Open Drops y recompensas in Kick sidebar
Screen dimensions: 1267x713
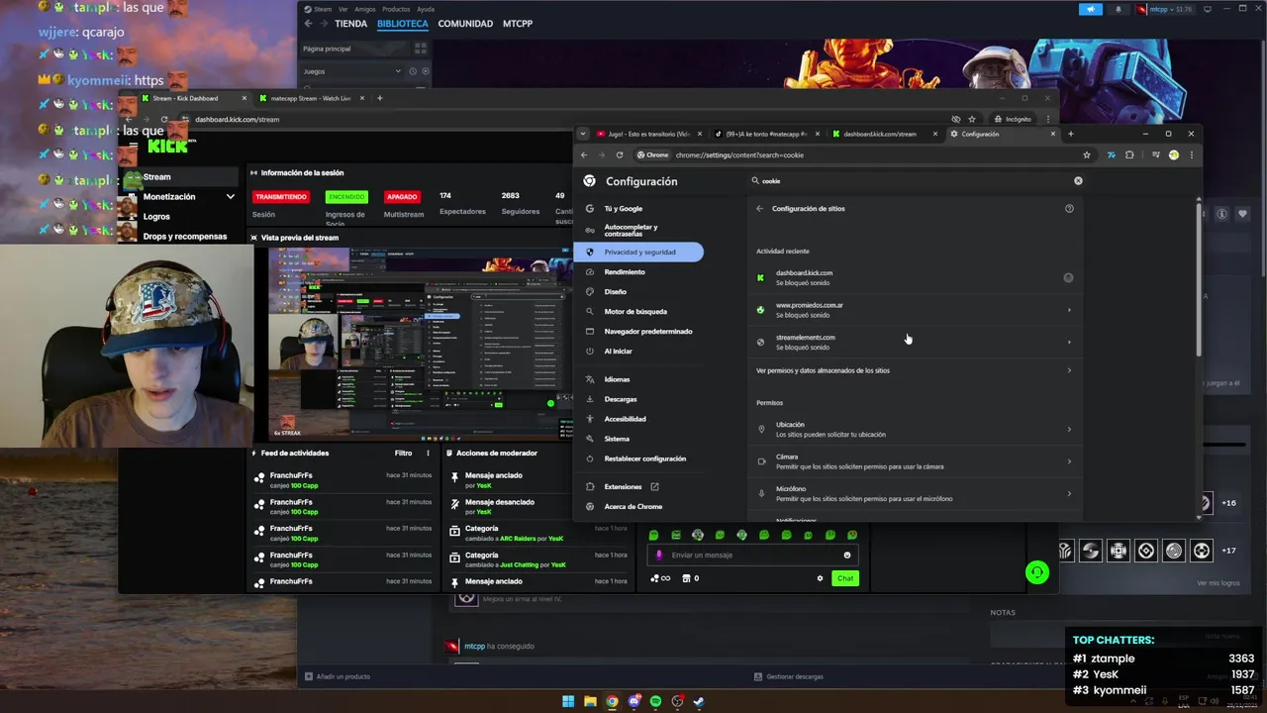coord(184,237)
